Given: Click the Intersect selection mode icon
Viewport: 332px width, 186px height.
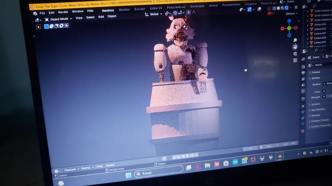Looking at the screenshot, I should coord(66,25).
